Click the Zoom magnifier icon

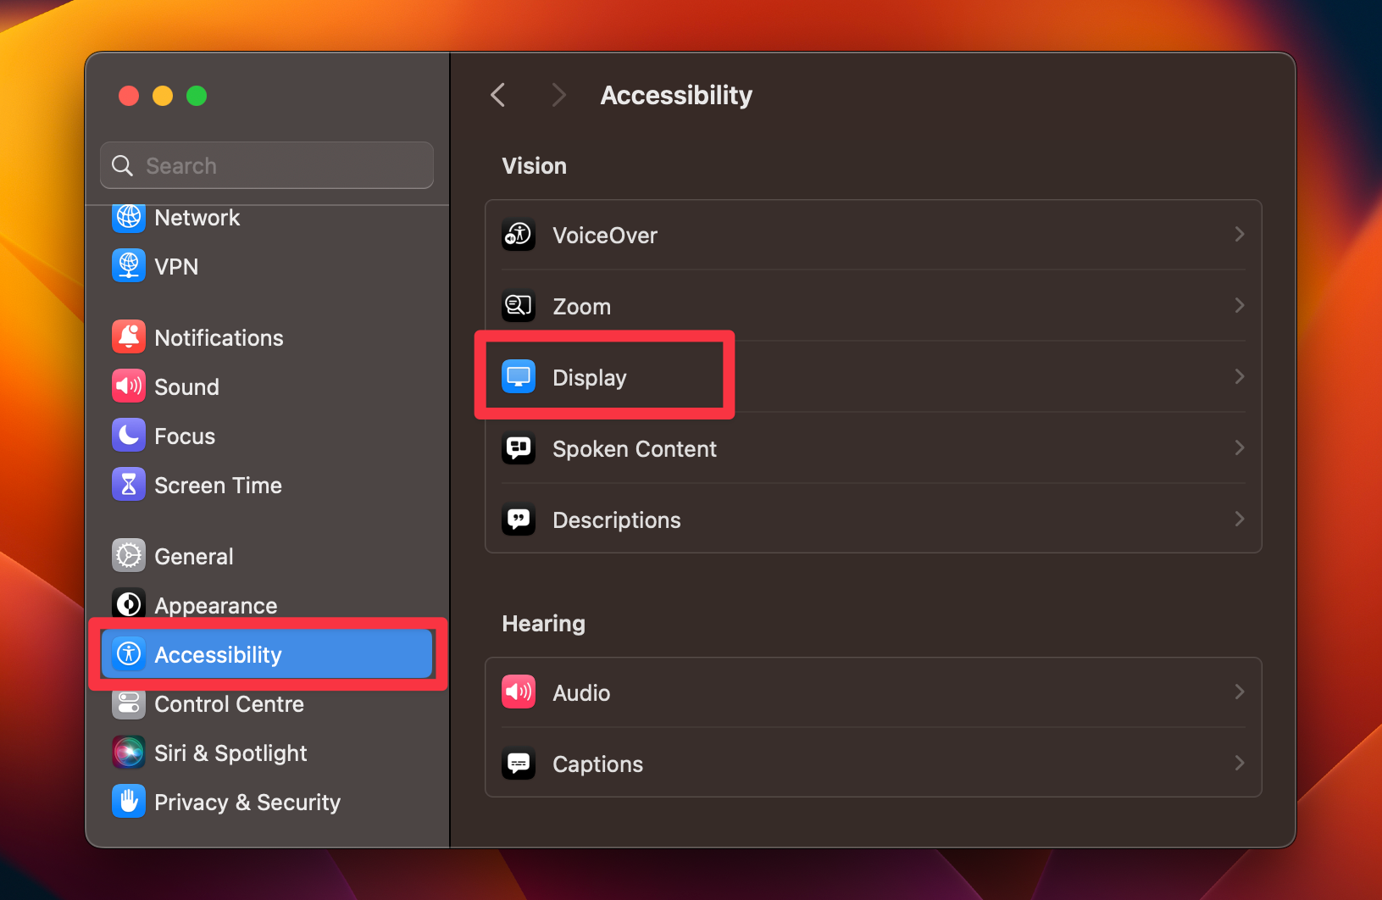pyautogui.click(x=518, y=306)
